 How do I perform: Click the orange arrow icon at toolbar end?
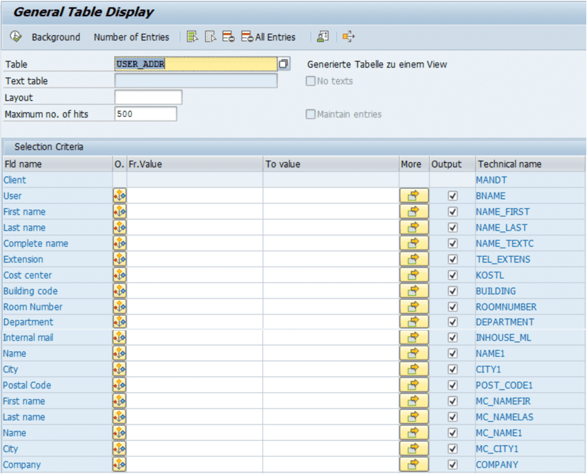tap(349, 37)
